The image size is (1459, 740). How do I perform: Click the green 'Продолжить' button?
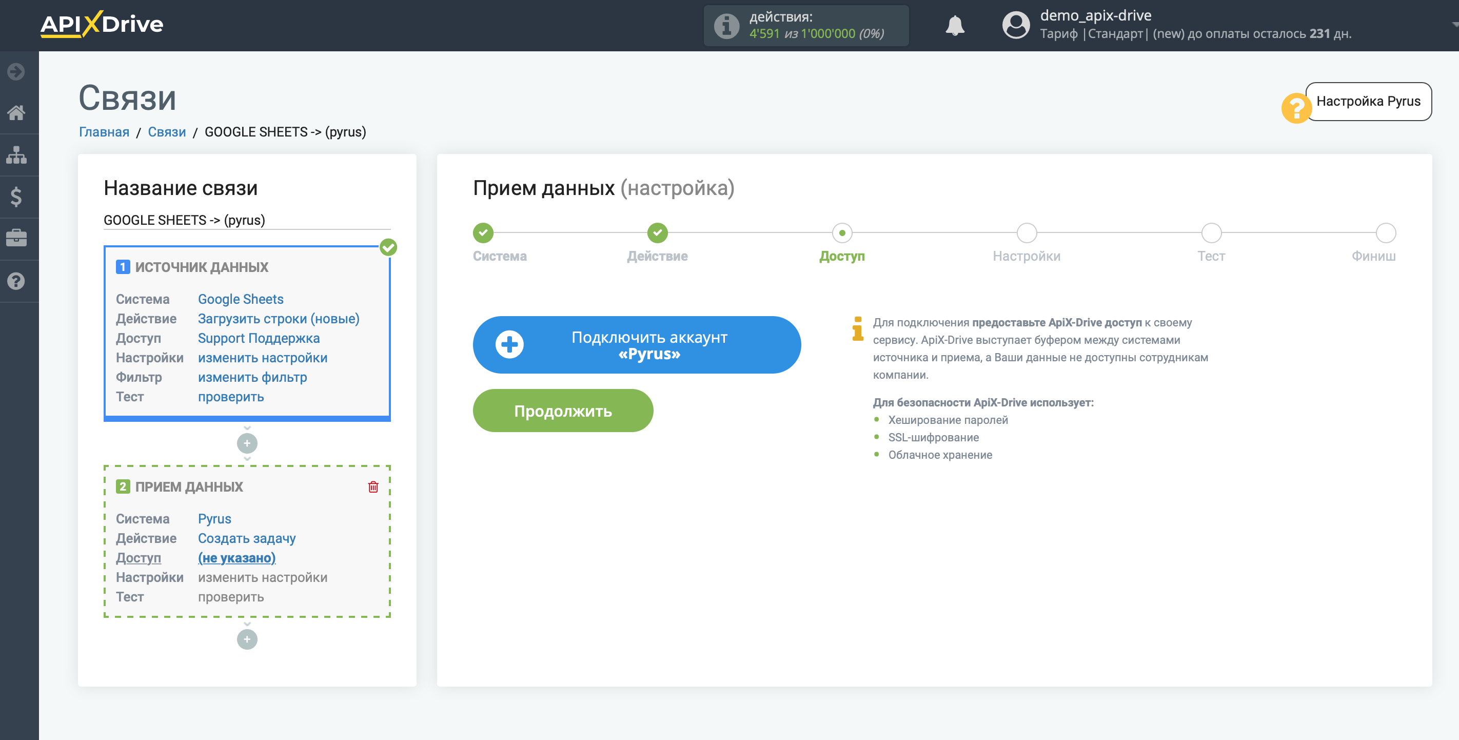point(562,411)
